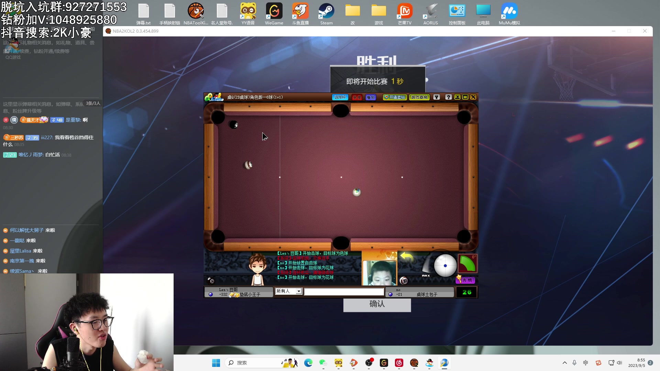Open 芒果TV desktop shortcut
The image size is (660, 371).
pos(405,14)
